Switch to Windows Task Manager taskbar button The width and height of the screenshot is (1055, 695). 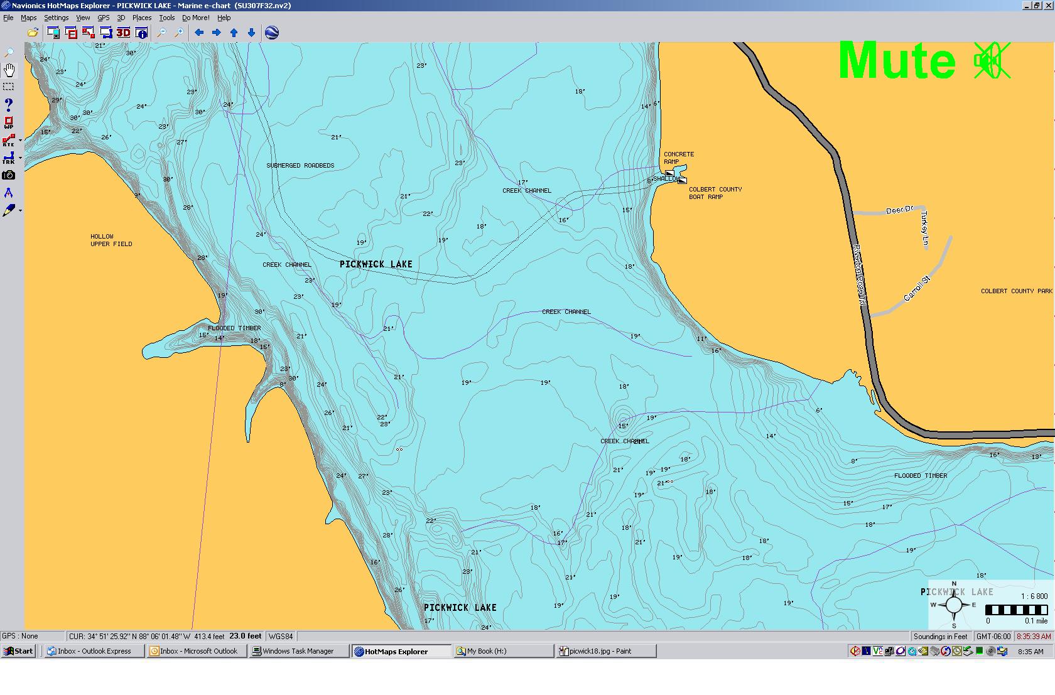pyautogui.click(x=298, y=651)
